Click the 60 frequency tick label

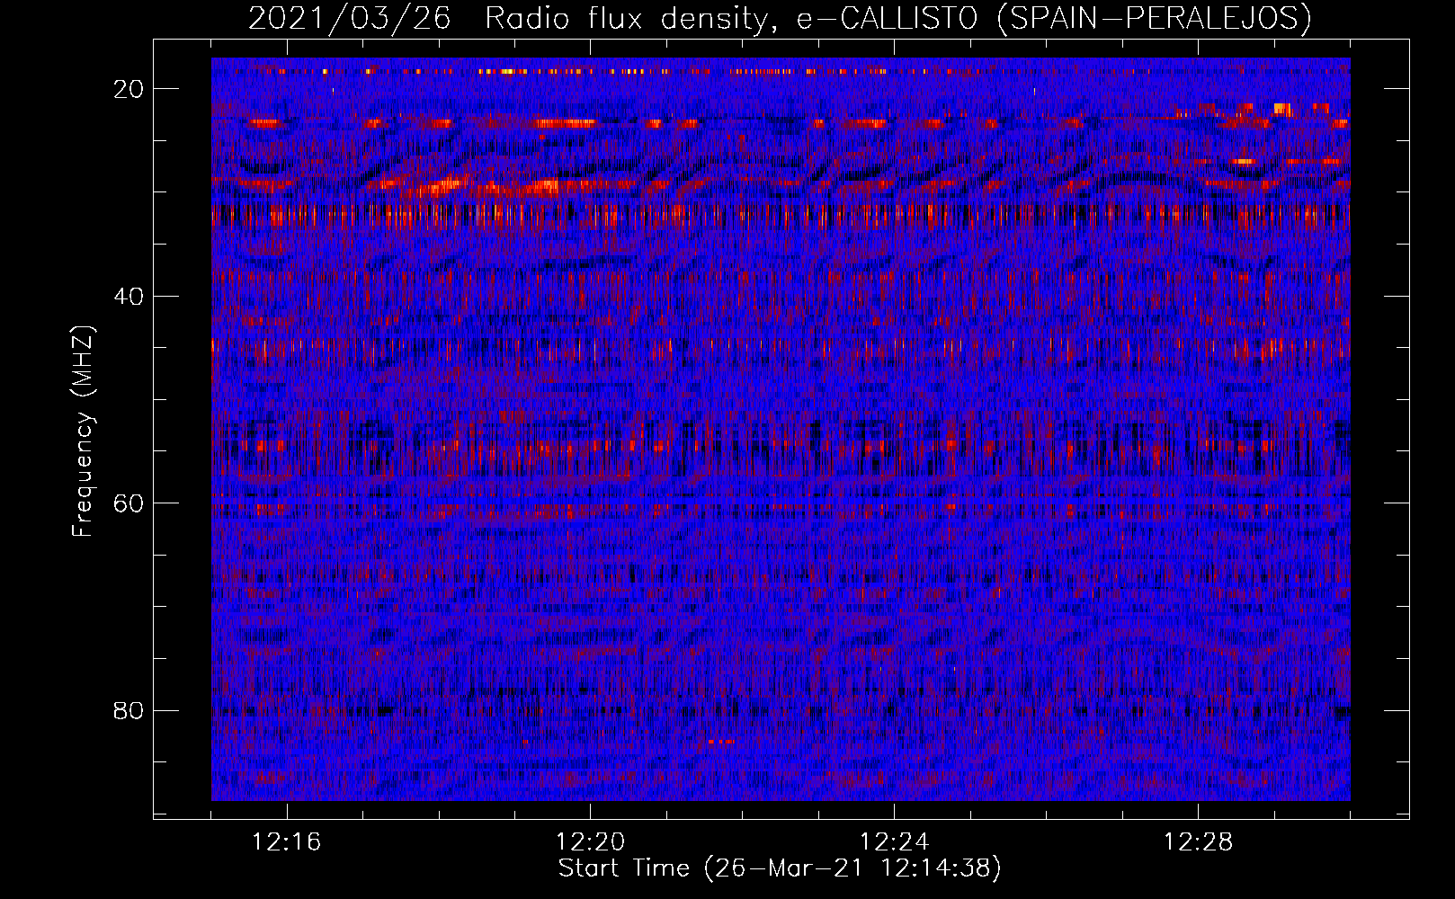[129, 503]
